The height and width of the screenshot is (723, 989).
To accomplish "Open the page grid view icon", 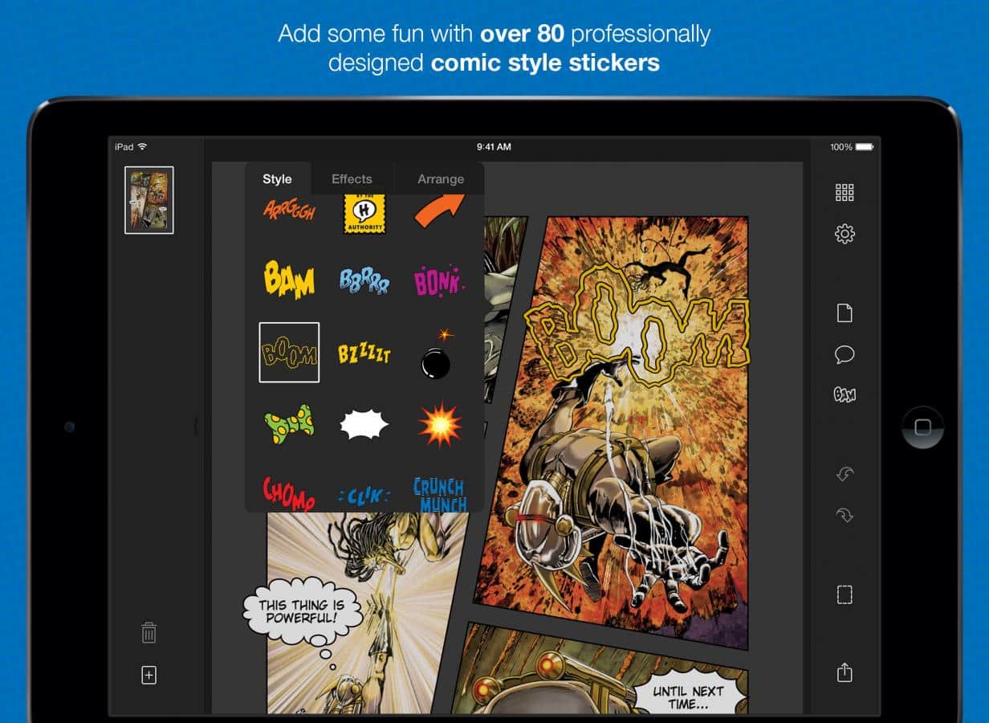I will point(845,192).
